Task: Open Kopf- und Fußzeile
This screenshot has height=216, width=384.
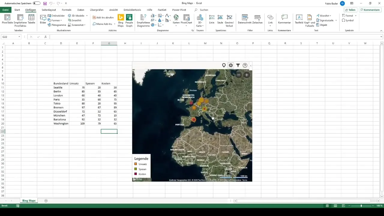Action: (309, 20)
